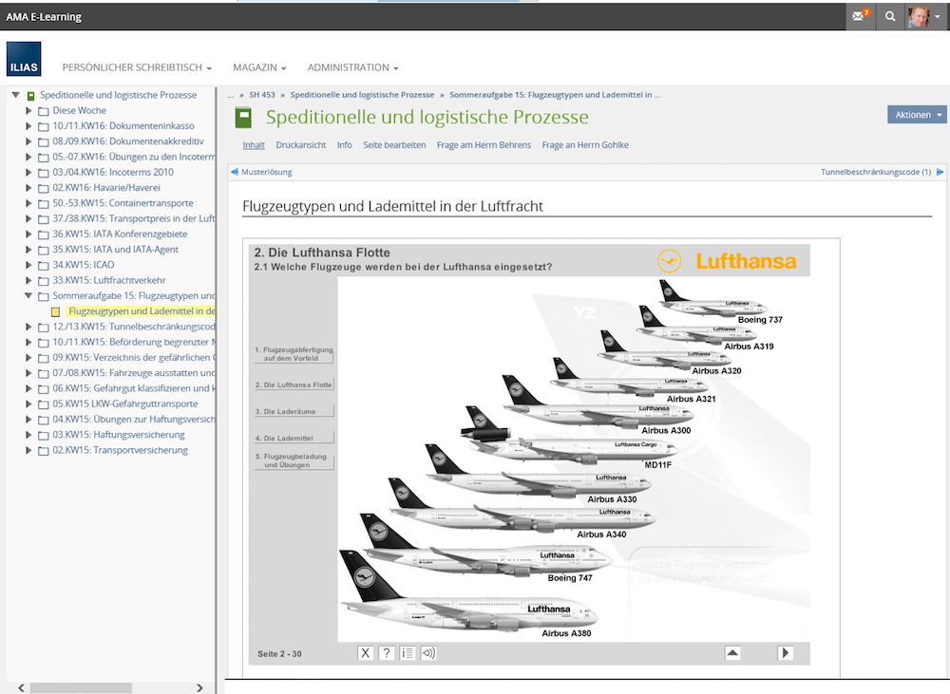Open help with the question mark icon
The image size is (950, 694).
pyautogui.click(x=387, y=652)
